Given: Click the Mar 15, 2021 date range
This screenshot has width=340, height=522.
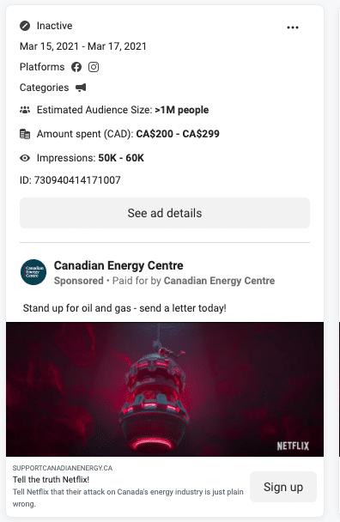Looking at the screenshot, I should 83,46.
